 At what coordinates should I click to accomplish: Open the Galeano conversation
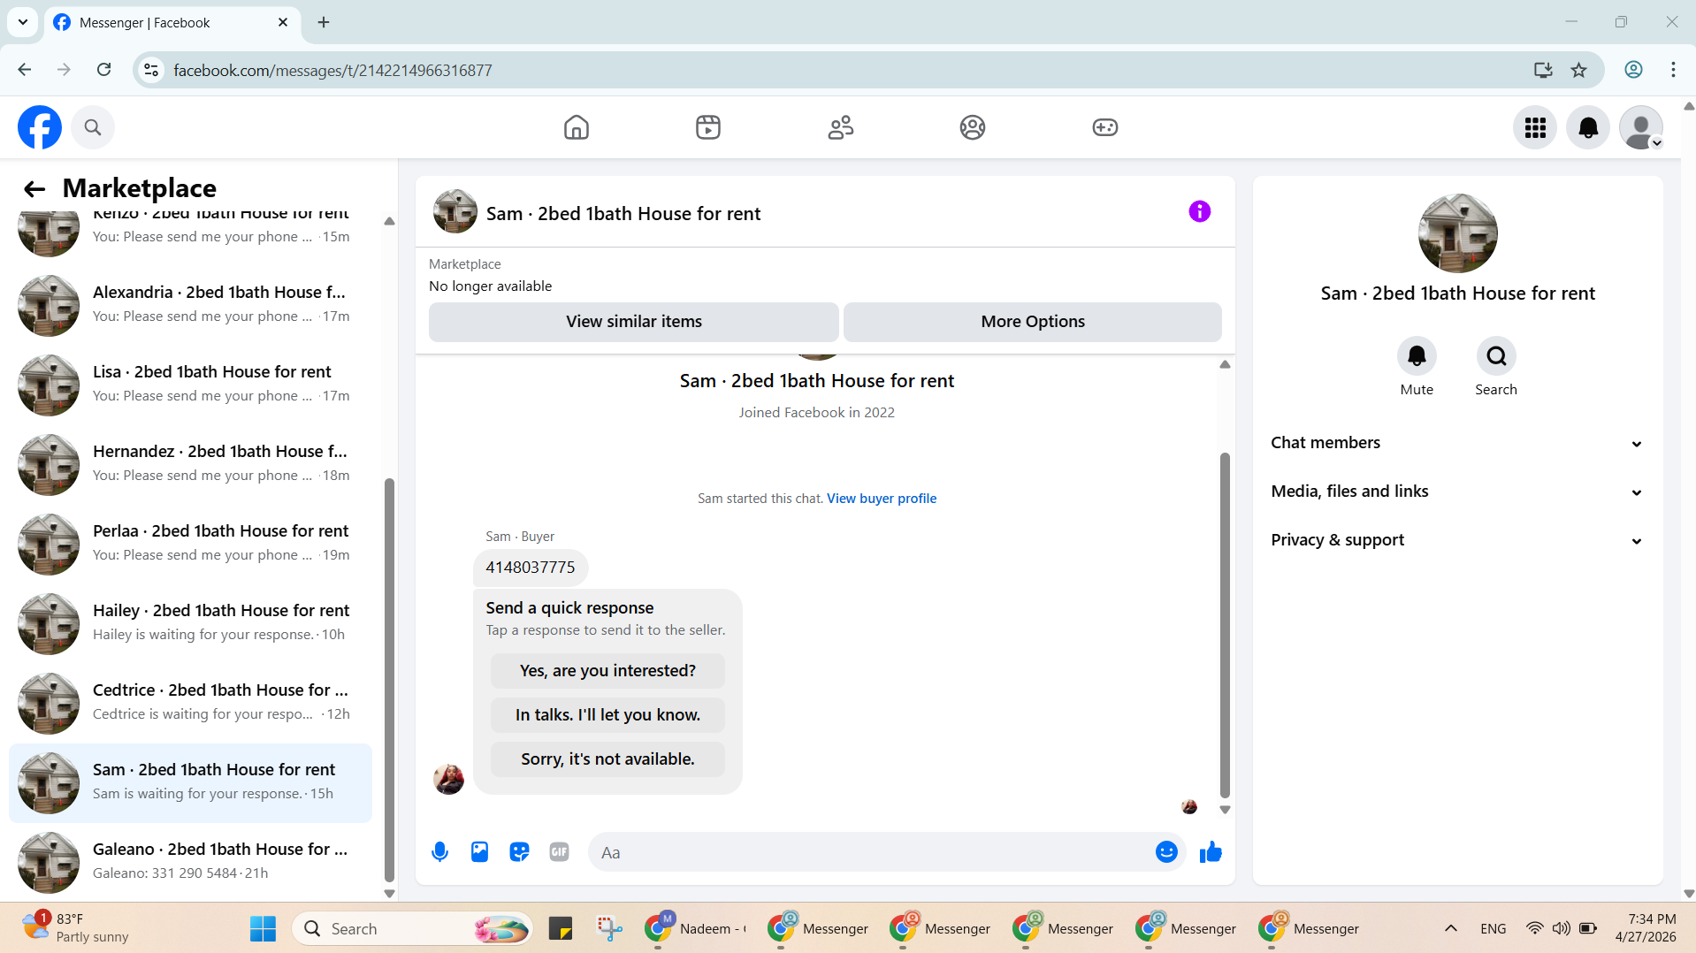(x=190, y=862)
